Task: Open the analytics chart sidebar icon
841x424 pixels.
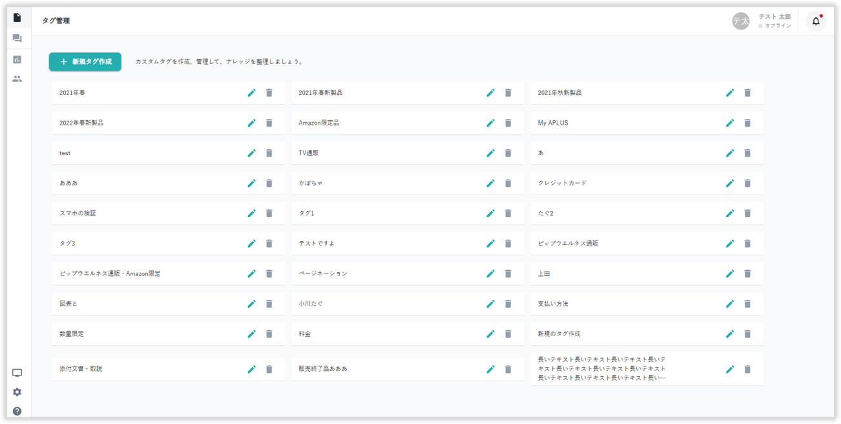Action: point(17,59)
